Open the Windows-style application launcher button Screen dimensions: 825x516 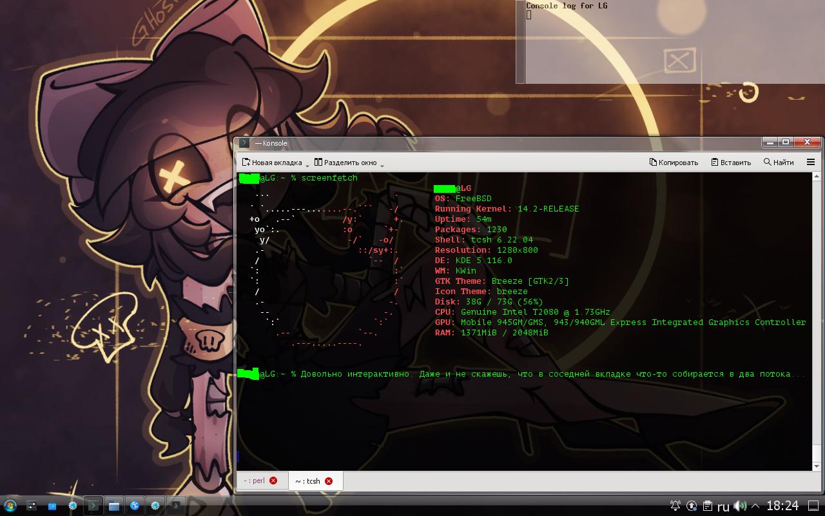point(10,506)
